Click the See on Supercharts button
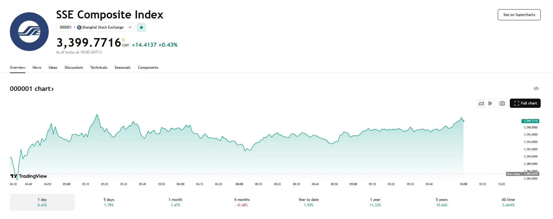 pyautogui.click(x=519, y=14)
